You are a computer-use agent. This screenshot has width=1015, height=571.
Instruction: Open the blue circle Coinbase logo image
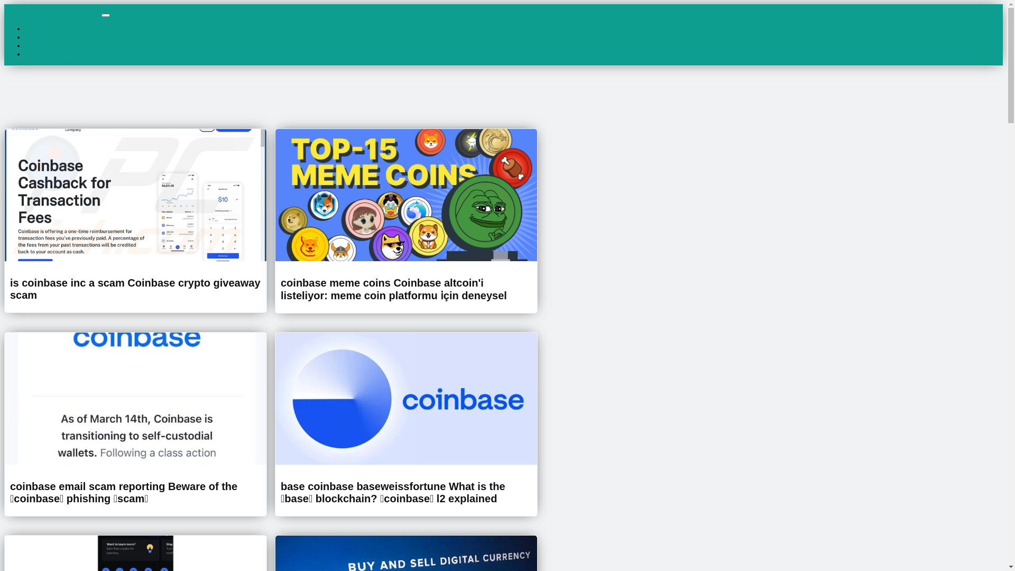(x=406, y=399)
